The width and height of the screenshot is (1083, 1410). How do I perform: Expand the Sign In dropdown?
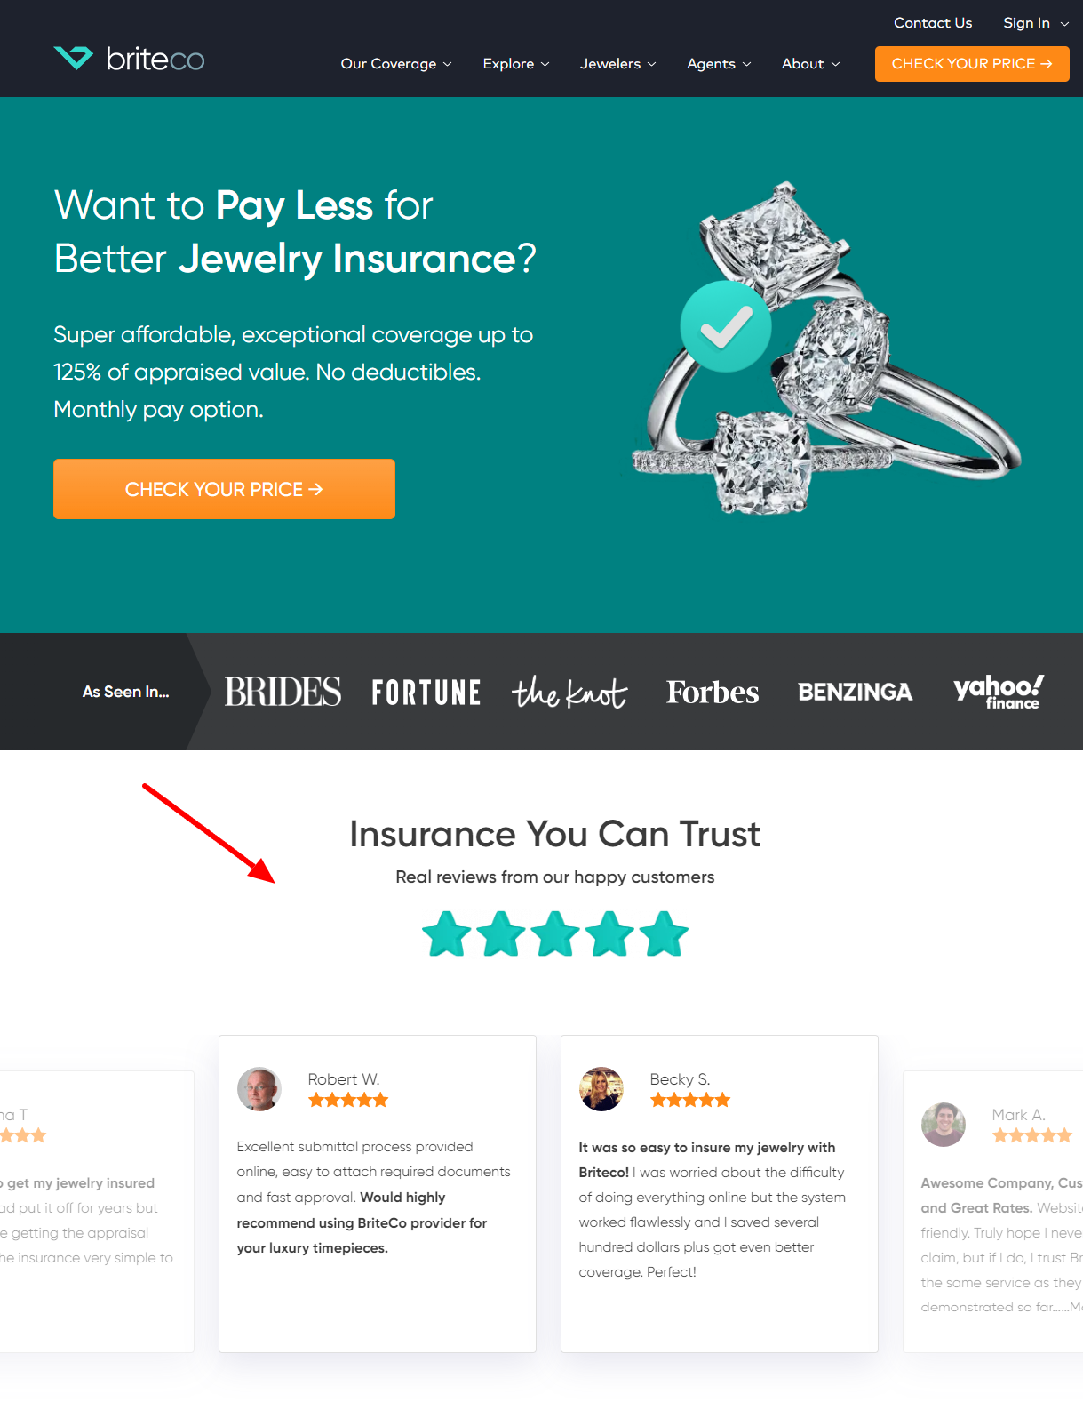1036,23
